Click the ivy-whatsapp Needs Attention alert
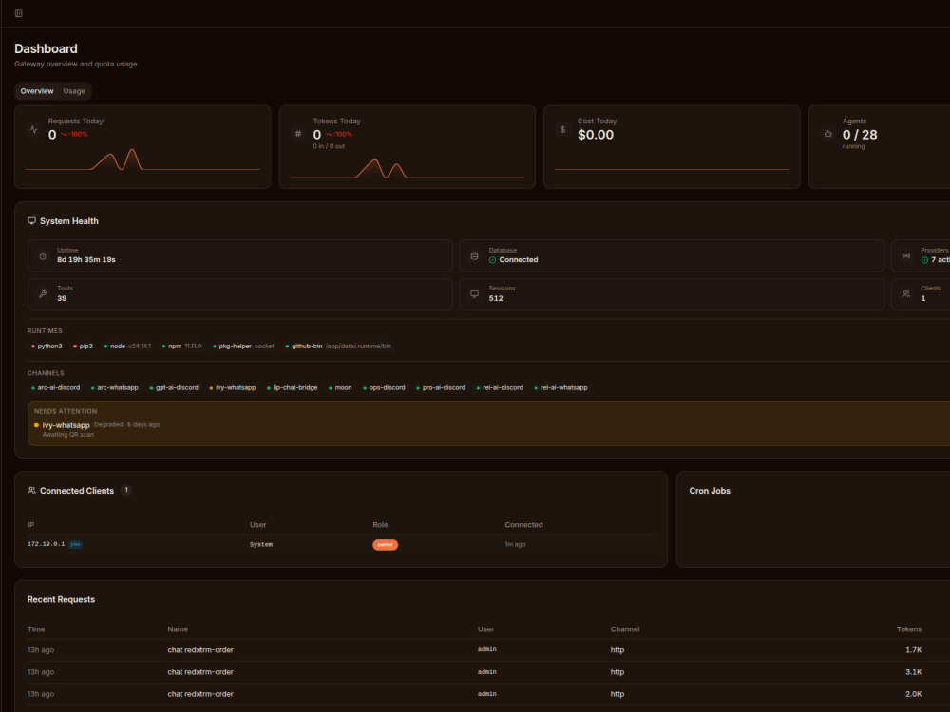Viewport: 950px width, 712px height. tap(488, 423)
